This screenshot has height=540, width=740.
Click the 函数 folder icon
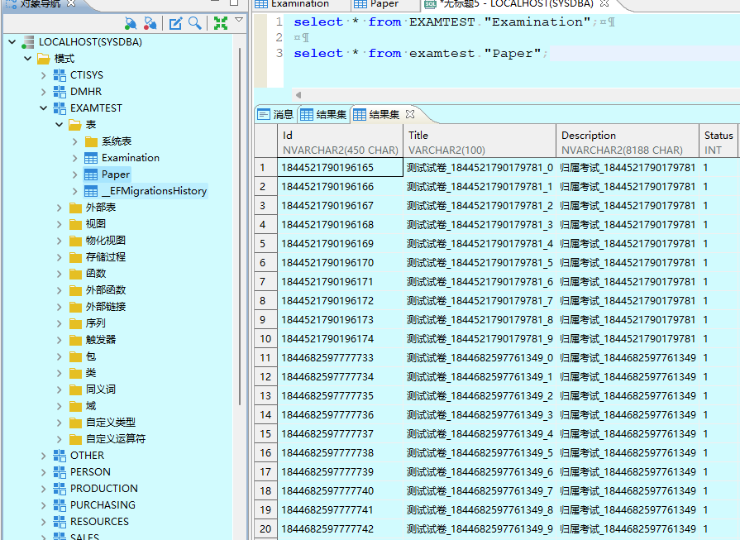[x=75, y=274]
